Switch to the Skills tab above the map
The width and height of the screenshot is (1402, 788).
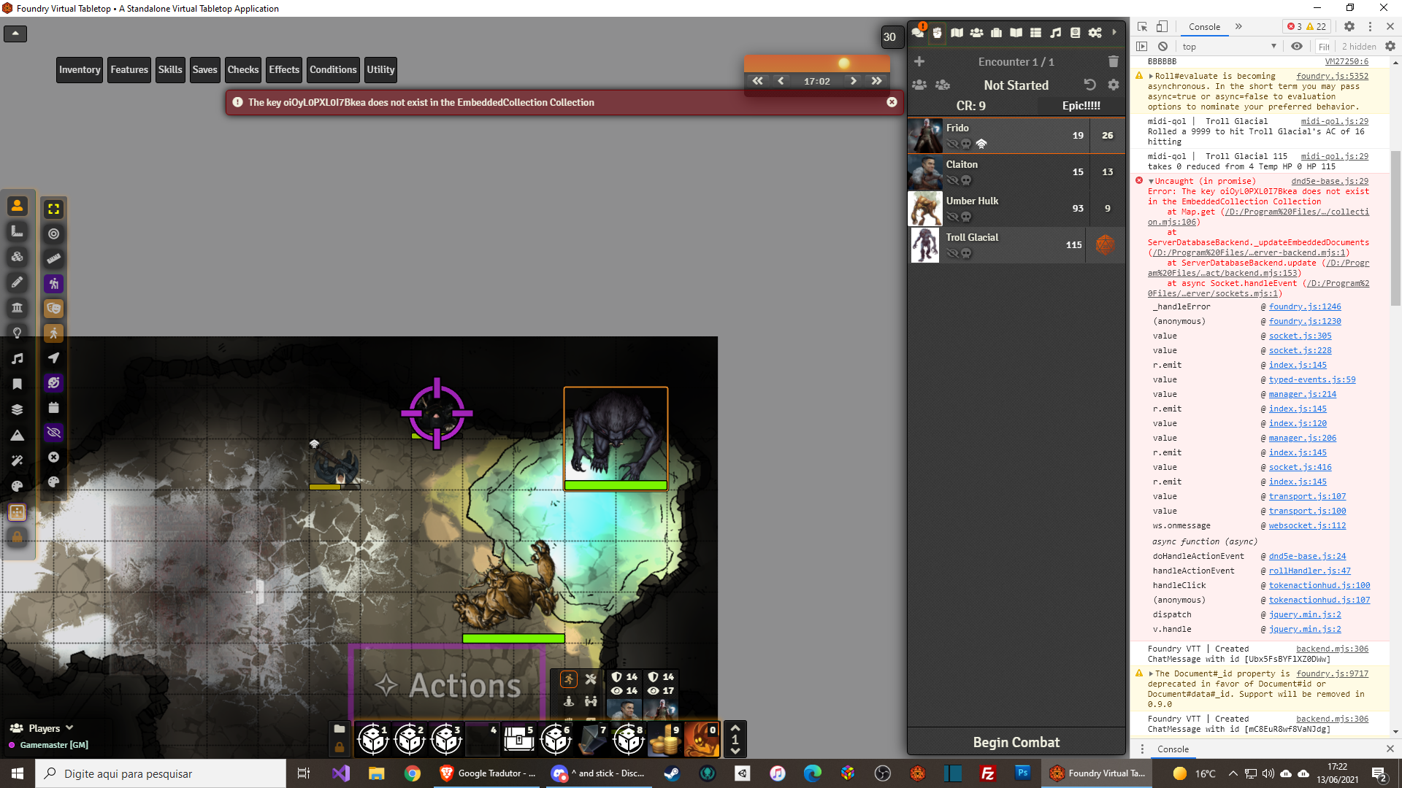(x=170, y=69)
